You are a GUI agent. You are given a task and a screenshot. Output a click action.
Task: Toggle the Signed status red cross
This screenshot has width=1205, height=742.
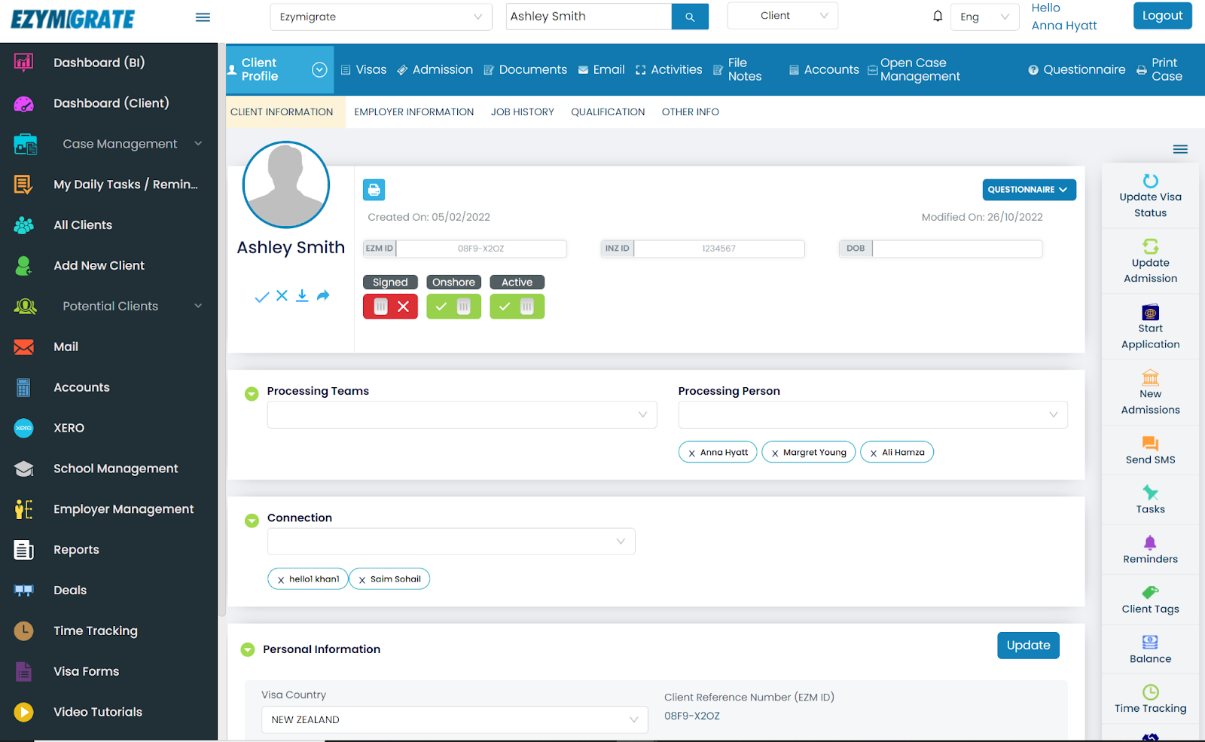pyautogui.click(x=404, y=306)
